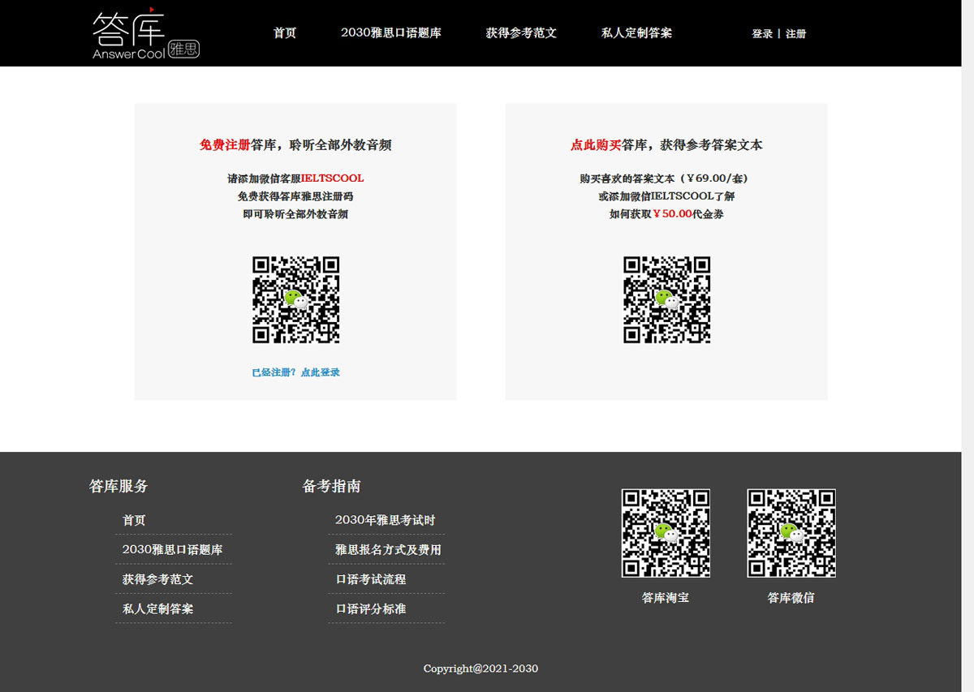Open footer link 2030年雅思考试时

(x=386, y=520)
